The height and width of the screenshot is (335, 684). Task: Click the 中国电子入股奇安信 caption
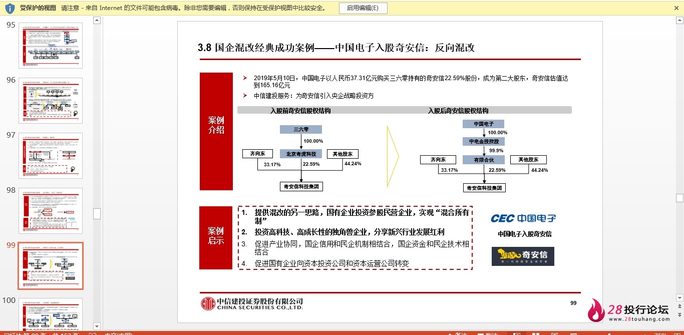[524, 234]
